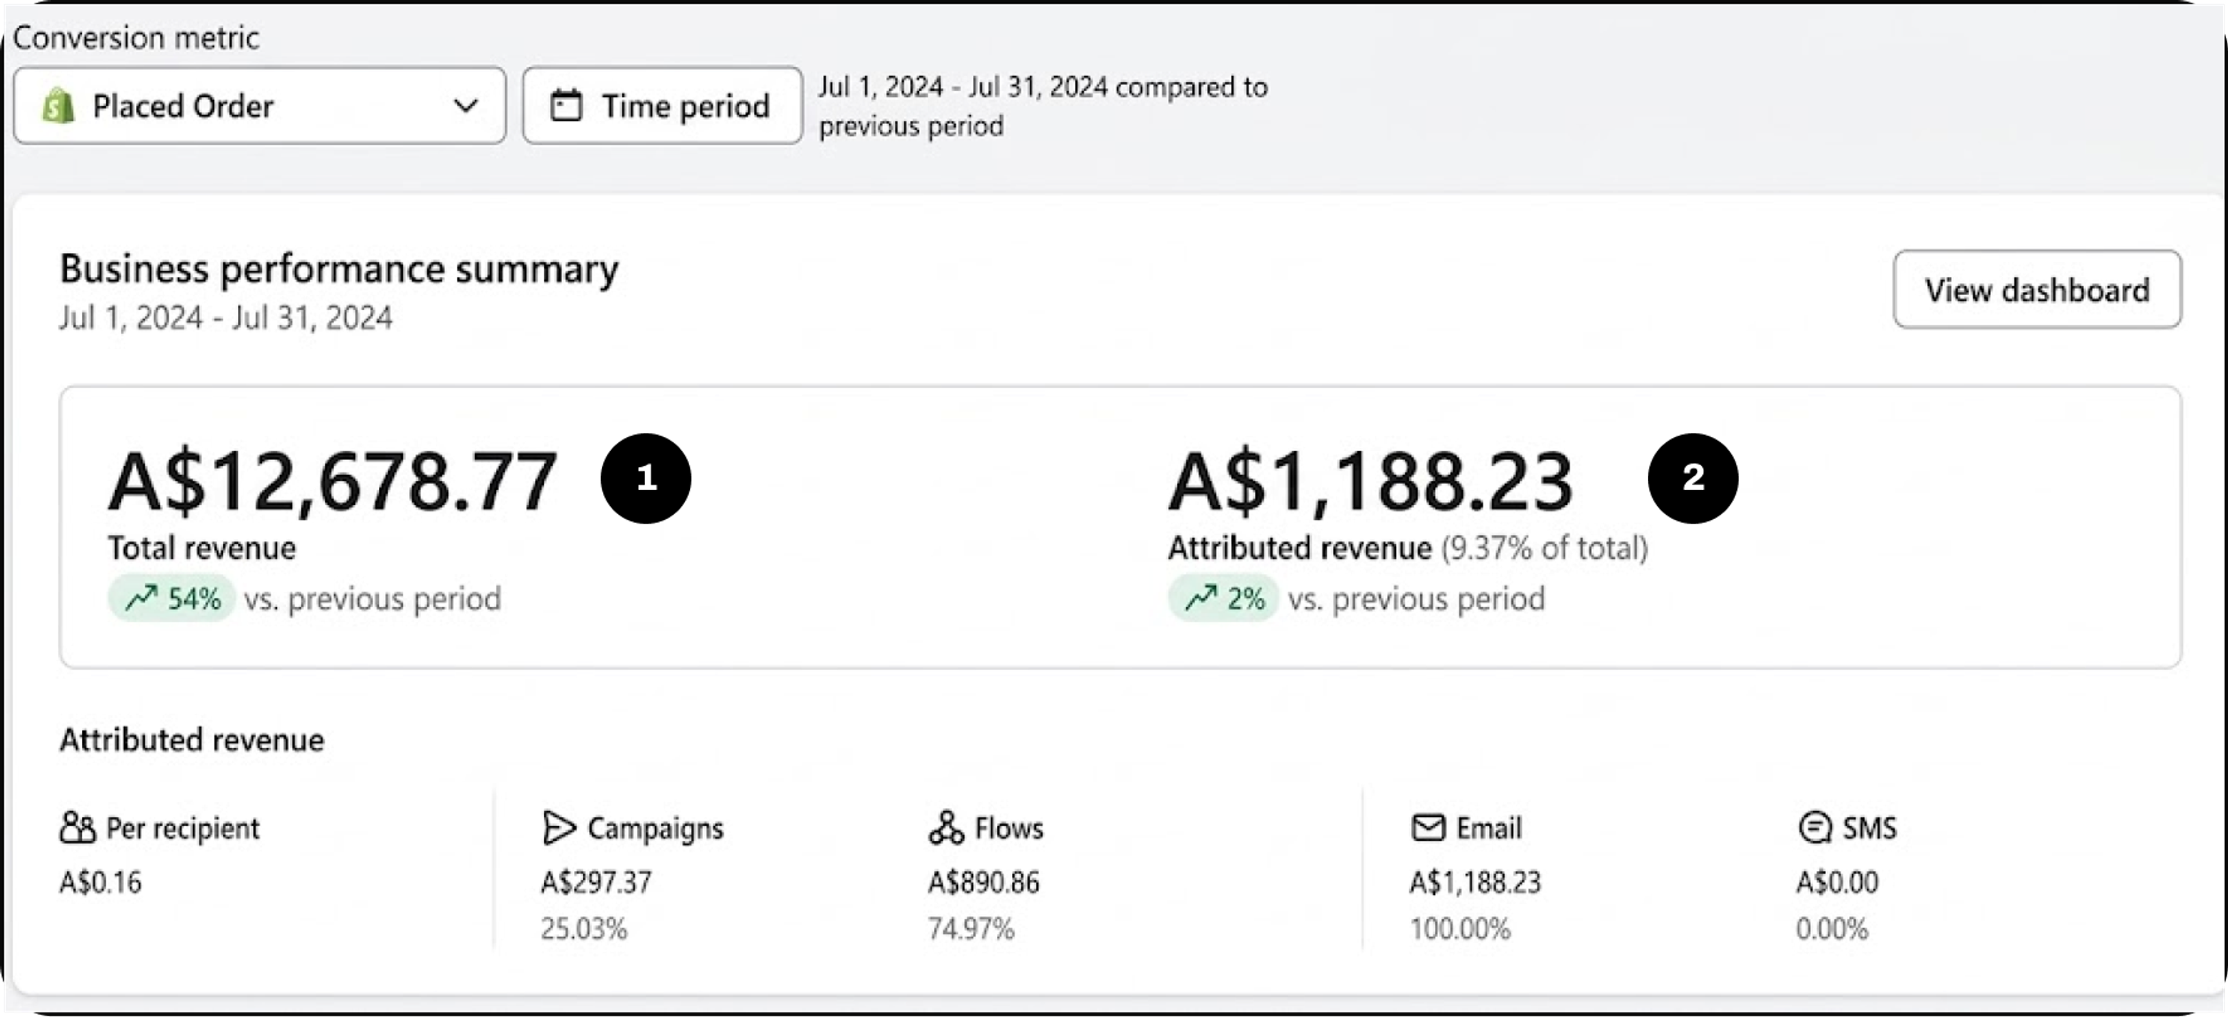Click the dropdown chevron beside Placed Order
Image resolution: width=2228 pixels, height=1017 pixels.
click(466, 106)
